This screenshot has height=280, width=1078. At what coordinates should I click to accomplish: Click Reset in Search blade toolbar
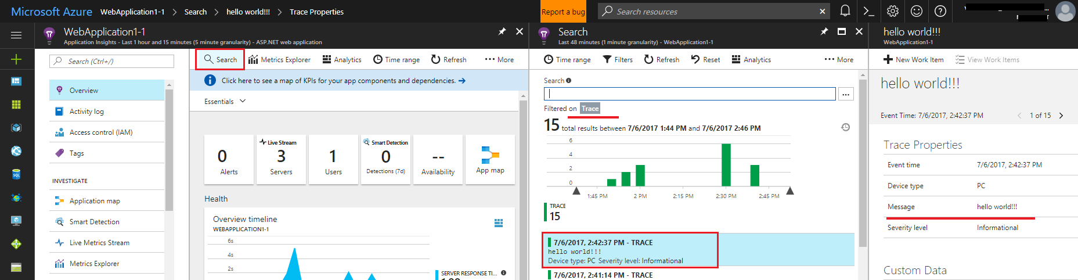[705, 59]
